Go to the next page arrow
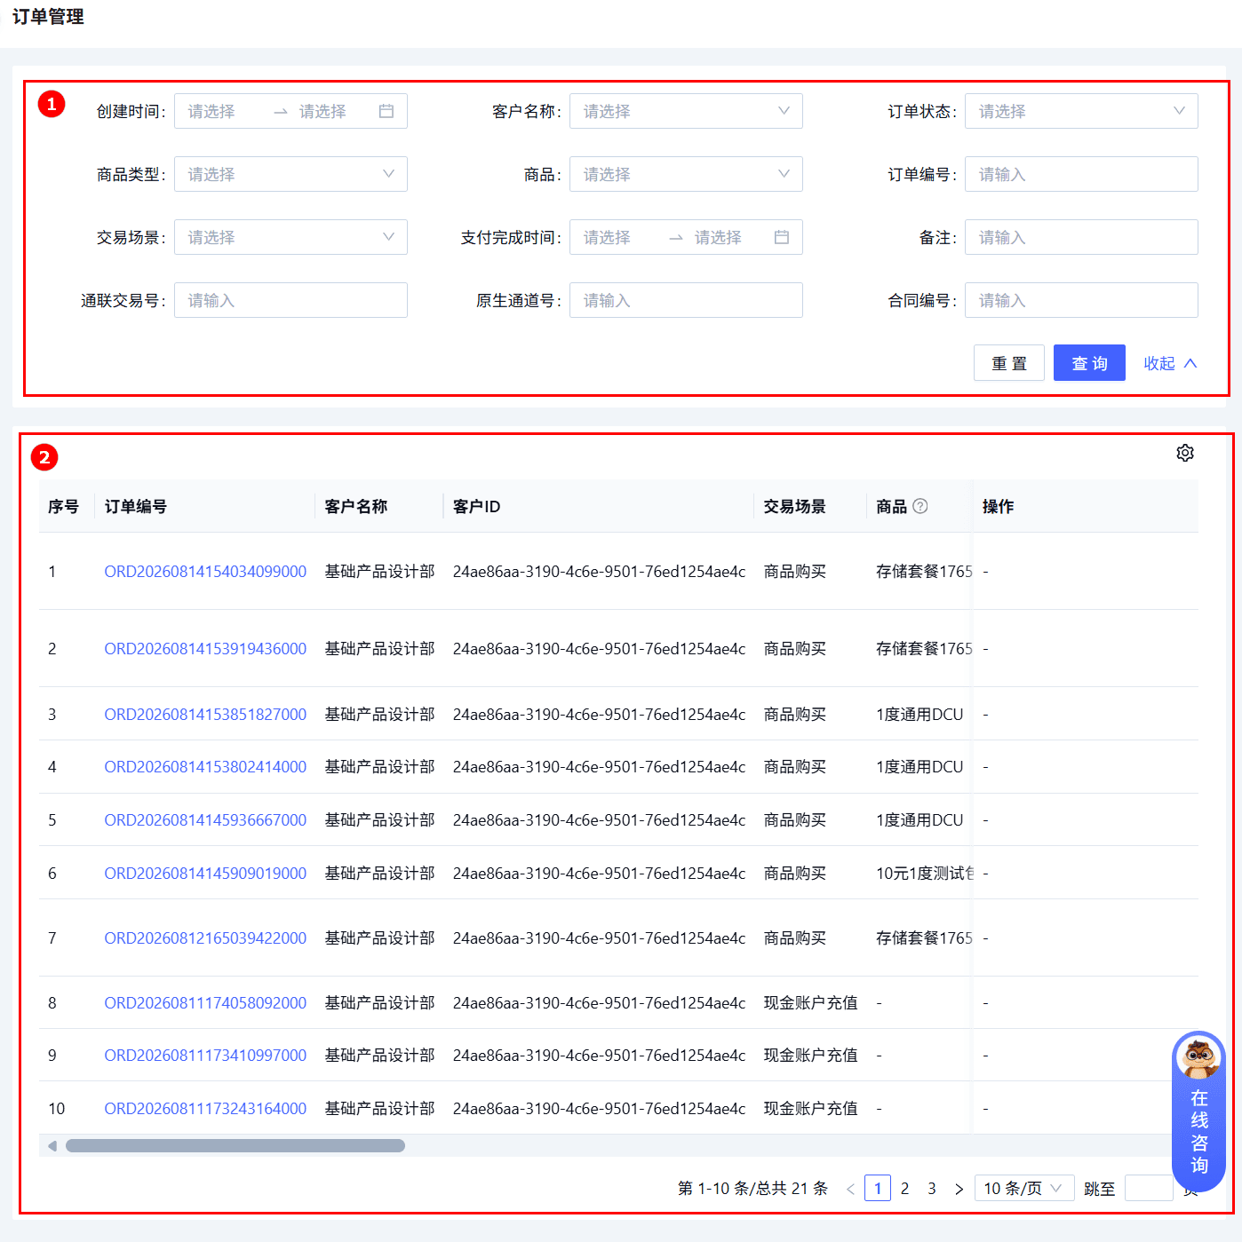Viewport: 1242px width, 1242px height. point(959,1189)
